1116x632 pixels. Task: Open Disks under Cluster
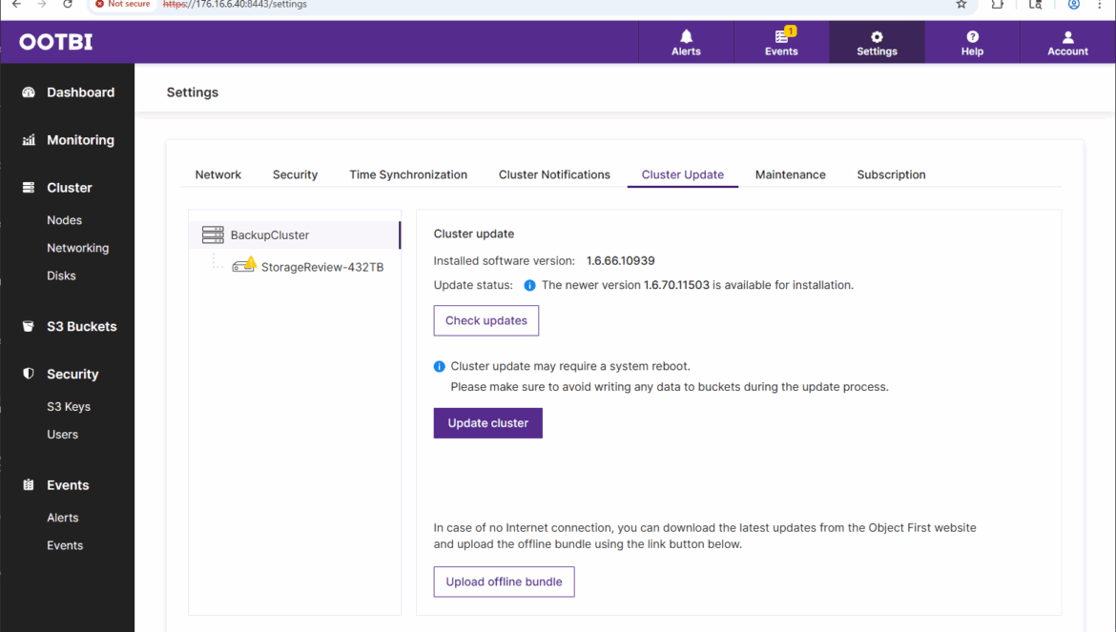(x=61, y=275)
